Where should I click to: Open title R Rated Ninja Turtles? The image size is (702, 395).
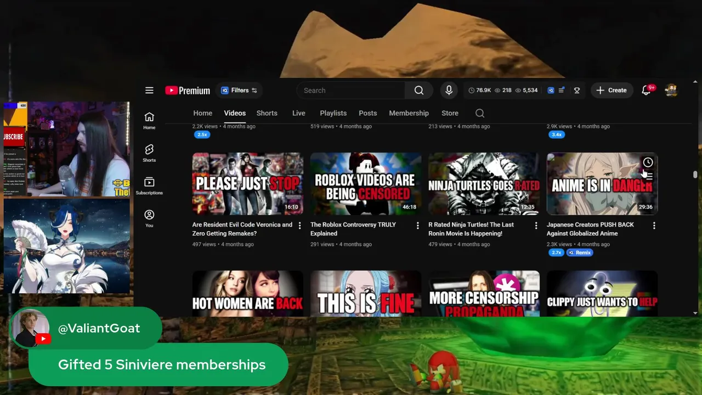point(471,229)
